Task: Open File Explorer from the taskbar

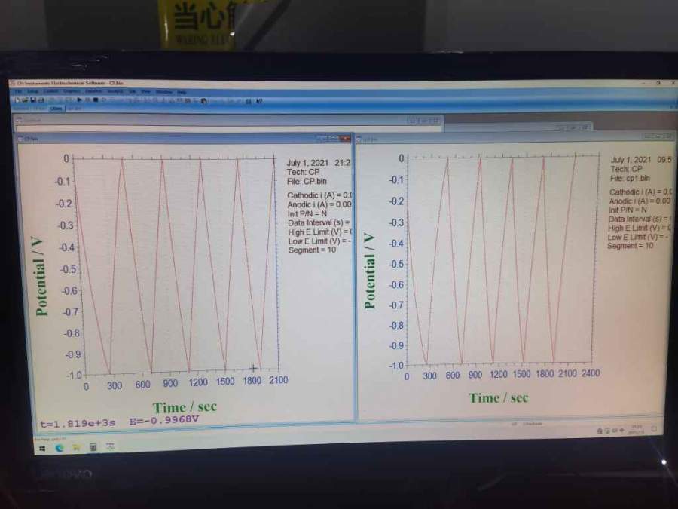Action: click(x=77, y=447)
